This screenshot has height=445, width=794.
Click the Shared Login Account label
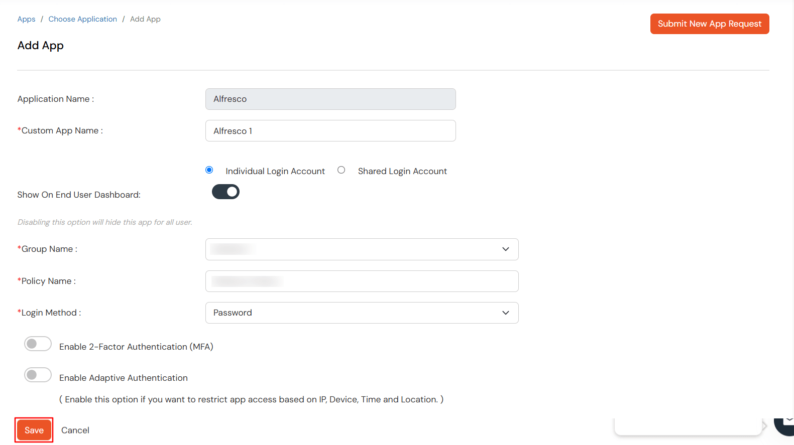point(402,171)
